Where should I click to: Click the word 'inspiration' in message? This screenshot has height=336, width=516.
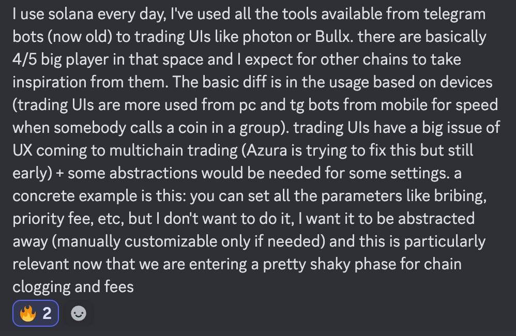point(49,83)
